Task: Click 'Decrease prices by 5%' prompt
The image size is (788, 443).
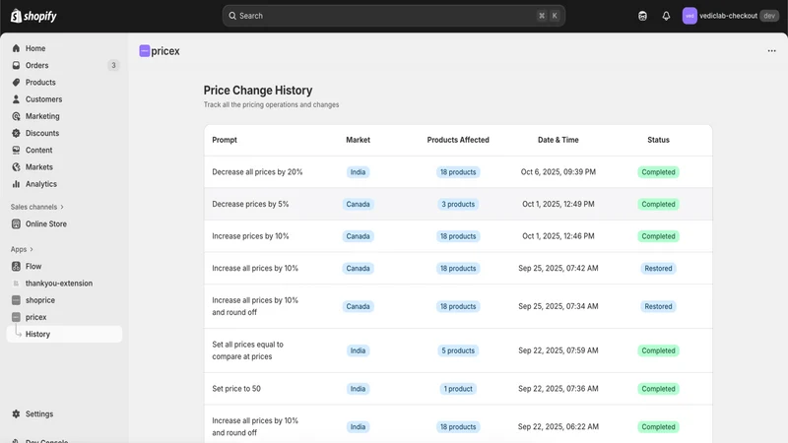Action: [250, 204]
